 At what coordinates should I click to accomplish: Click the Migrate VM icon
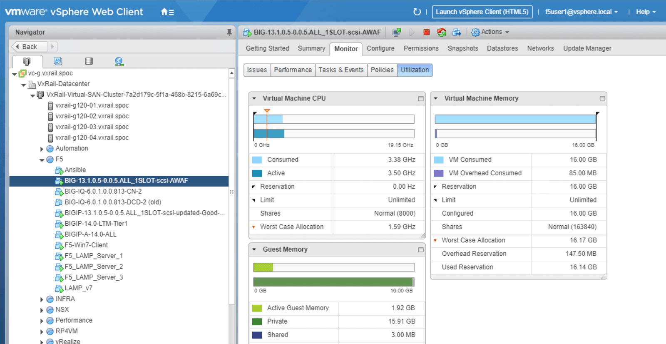pyautogui.click(x=457, y=32)
